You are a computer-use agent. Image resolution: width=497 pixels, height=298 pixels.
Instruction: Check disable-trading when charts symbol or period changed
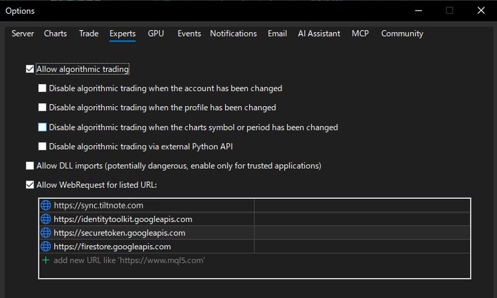pyautogui.click(x=42, y=127)
